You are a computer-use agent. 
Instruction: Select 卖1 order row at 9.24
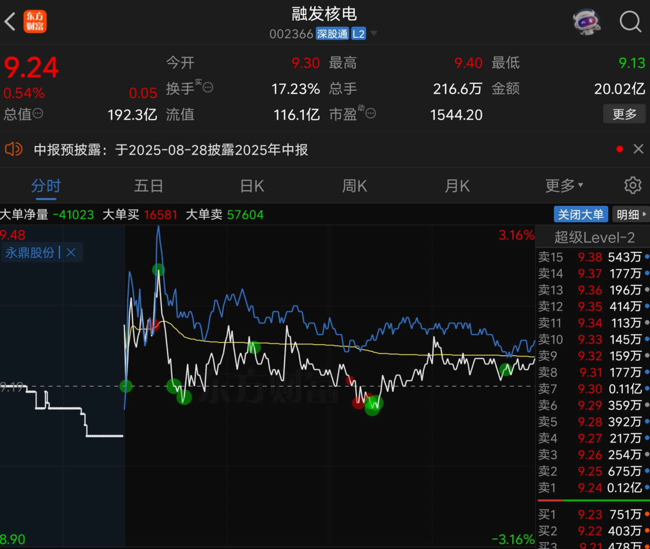(x=593, y=488)
